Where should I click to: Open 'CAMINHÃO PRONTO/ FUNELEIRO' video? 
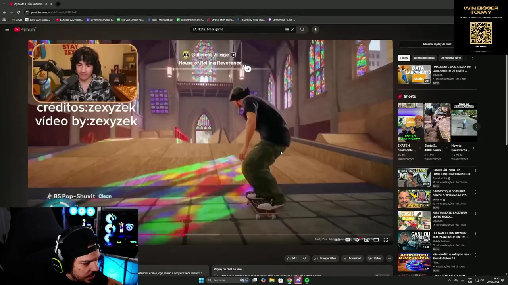point(414,178)
